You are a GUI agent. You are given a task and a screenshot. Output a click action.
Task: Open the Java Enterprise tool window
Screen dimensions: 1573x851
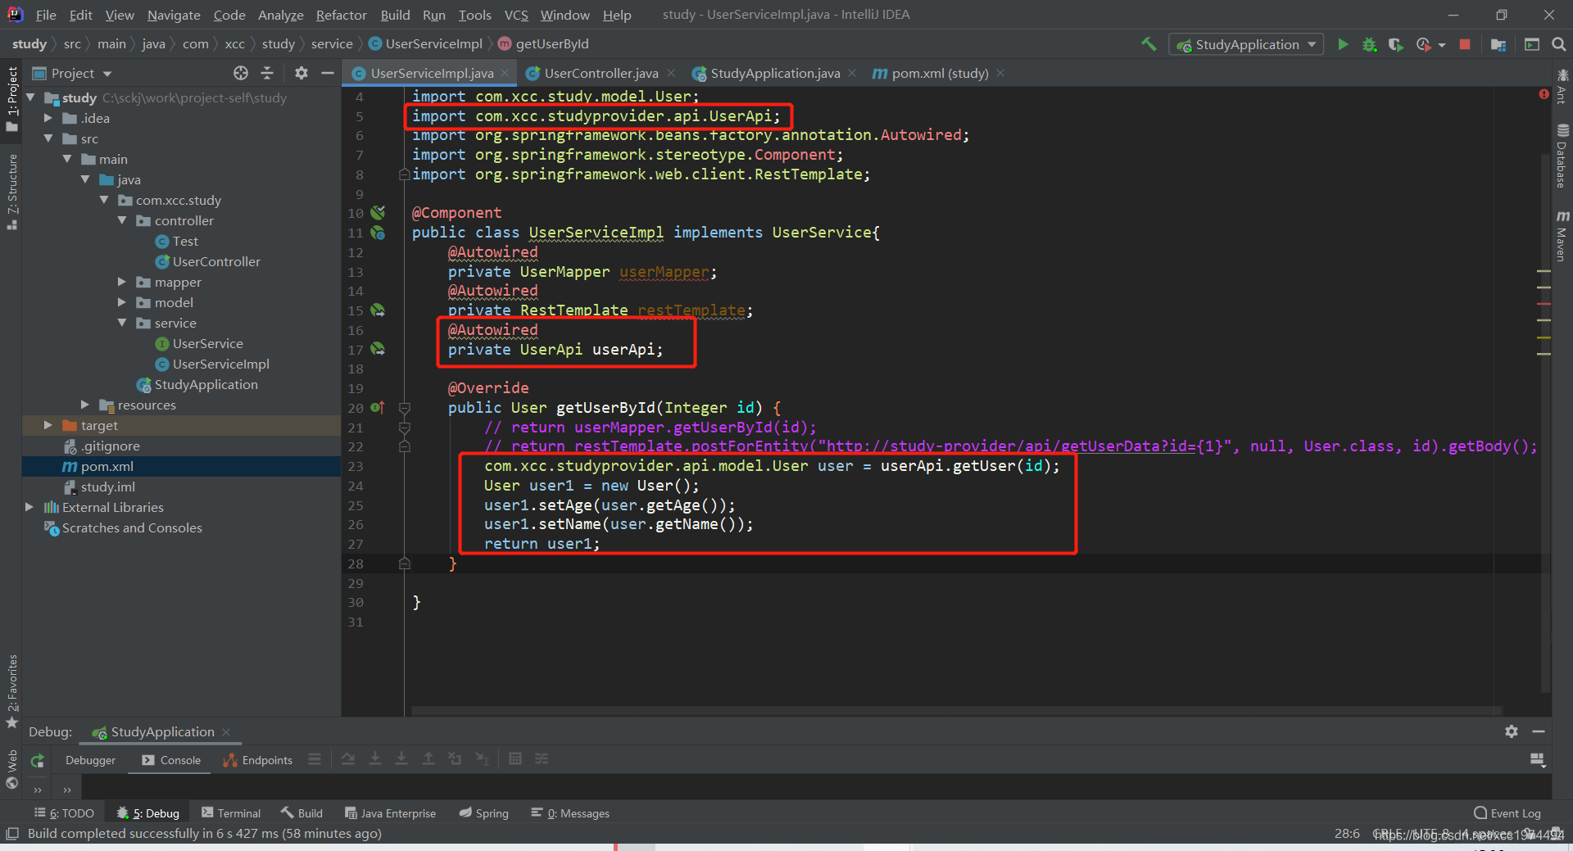pos(391,813)
